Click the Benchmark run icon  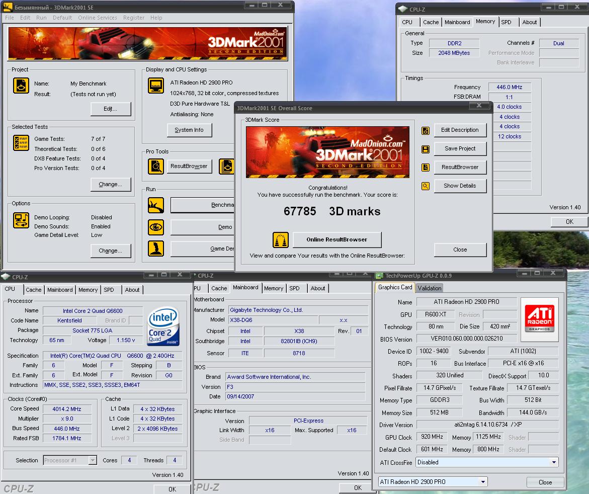click(155, 205)
